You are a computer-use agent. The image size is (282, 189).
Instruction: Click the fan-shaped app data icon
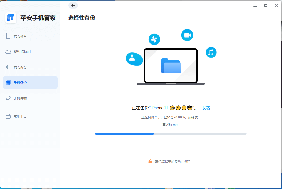tap(154, 39)
